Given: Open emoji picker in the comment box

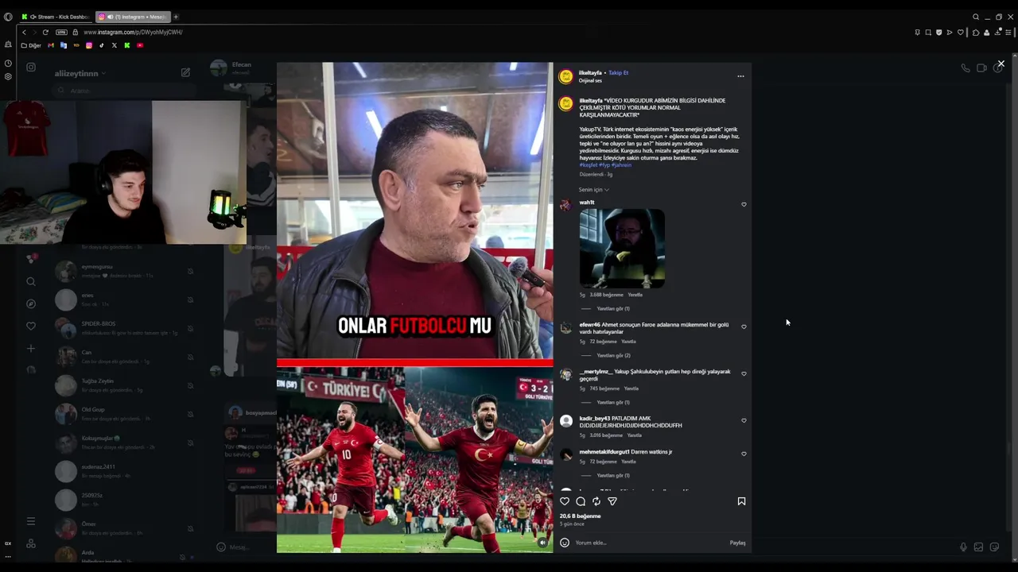Looking at the screenshot, I should pyautogui.click(x=565, y=543).
